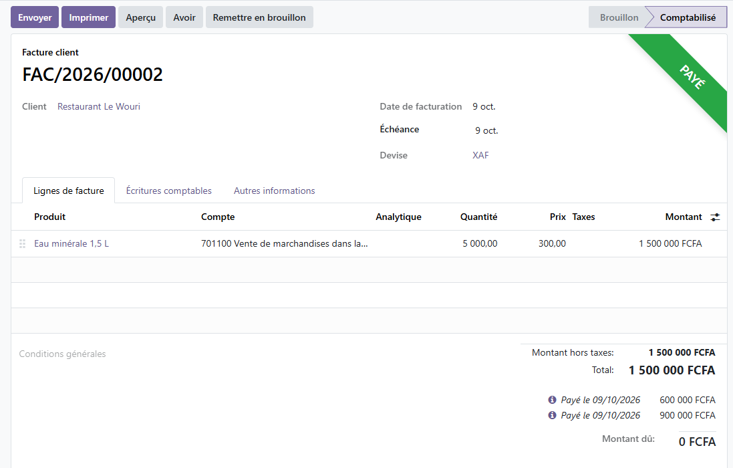This screenshot has height=468, width=733.
Task: Show info for 900 000 FCFA payment
Action: (x=552, y=415)
